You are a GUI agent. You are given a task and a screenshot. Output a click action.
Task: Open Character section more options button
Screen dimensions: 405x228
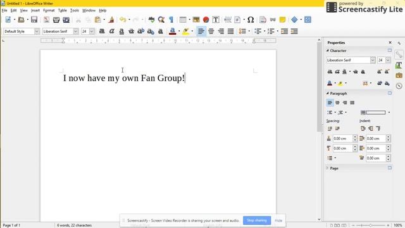coord(390,51)
